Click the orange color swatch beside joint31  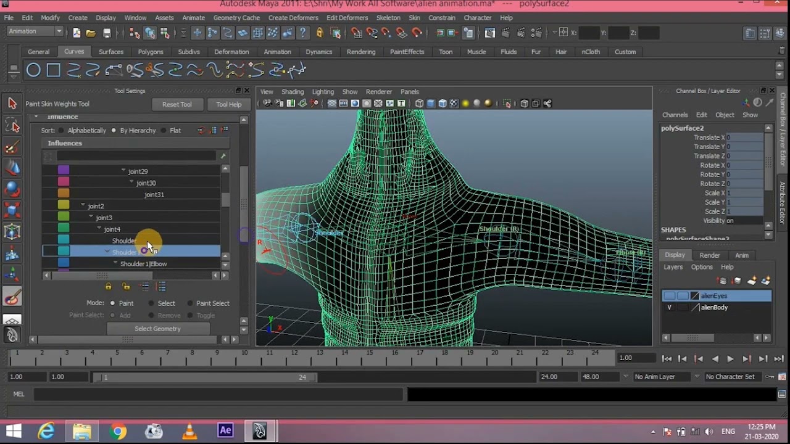tap(64, 194)
